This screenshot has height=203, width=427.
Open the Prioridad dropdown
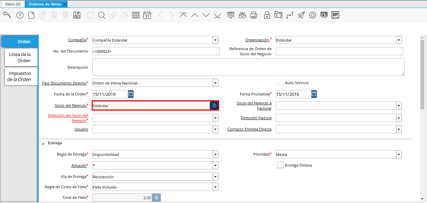coord(399,155)
